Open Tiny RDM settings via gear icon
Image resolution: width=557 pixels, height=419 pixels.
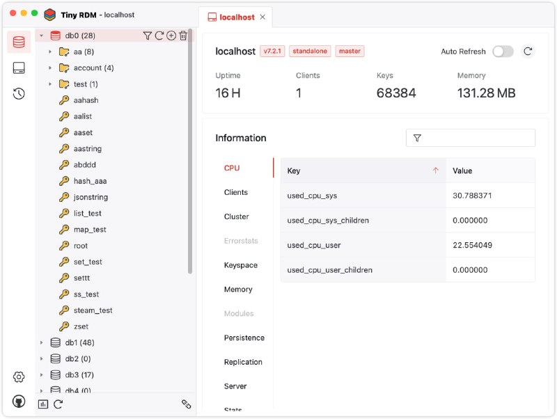18,377
